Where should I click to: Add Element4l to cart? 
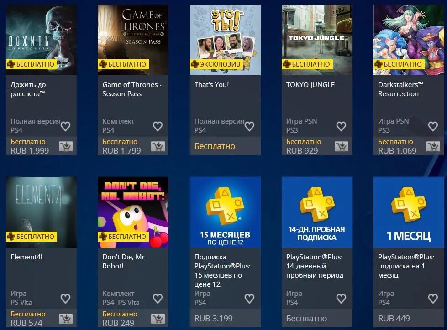click(66, 319)
